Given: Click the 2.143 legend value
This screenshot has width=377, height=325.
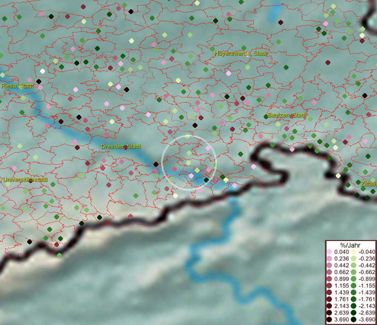Looking at the screenshot, I should (x=341, y=306).
